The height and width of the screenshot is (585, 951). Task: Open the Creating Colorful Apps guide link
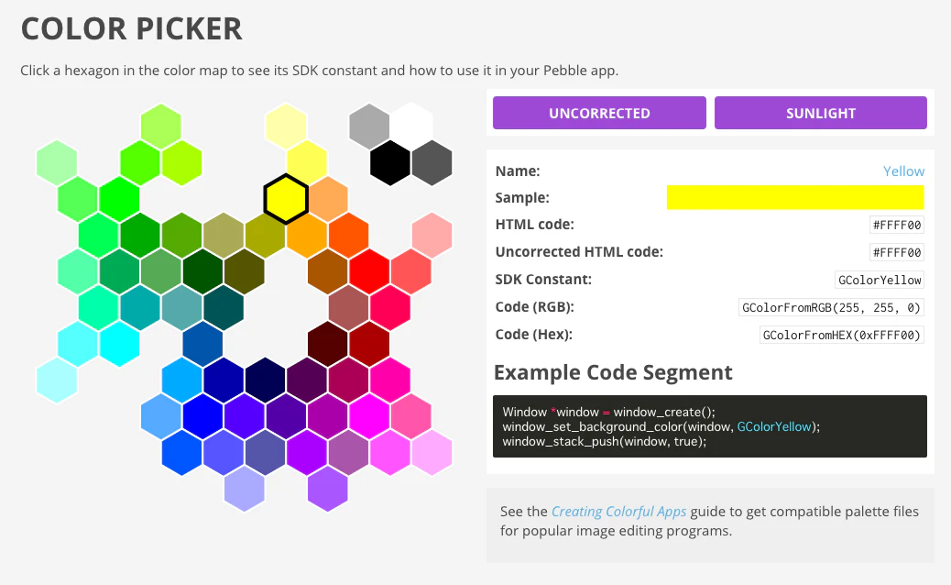[618, 512]
